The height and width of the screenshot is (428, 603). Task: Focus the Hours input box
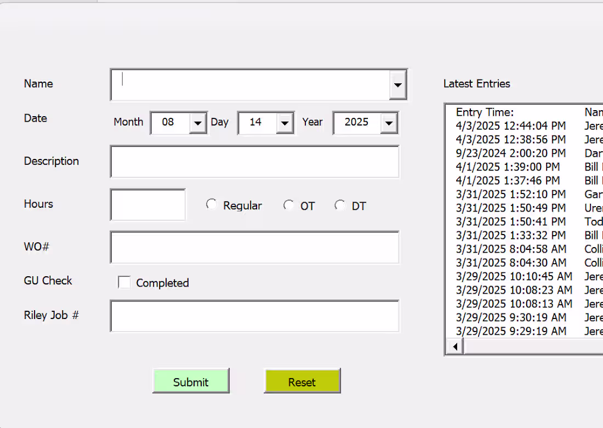point(147,204)
